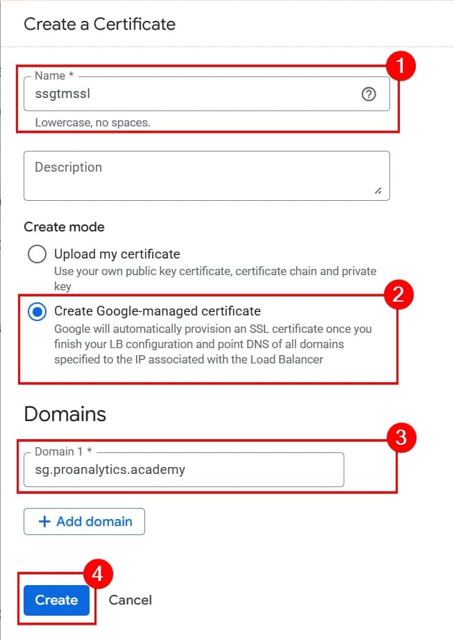The image size is (454, 640).
Task: Click the Cancel link
Action: click(x=130, y=600)
